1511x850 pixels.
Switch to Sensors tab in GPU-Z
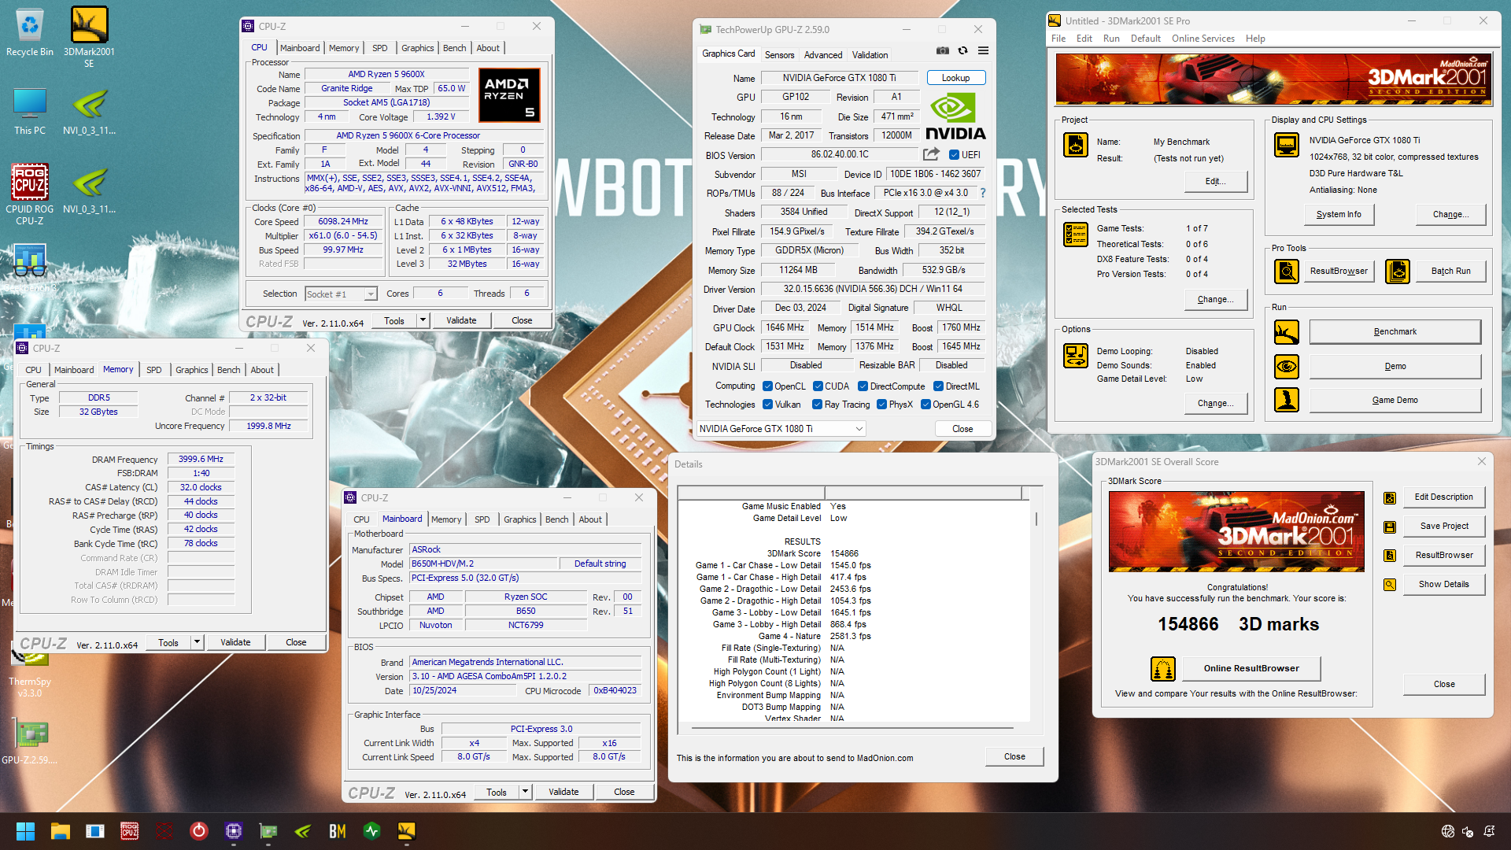pyautogui.click(x=779, y=55)
